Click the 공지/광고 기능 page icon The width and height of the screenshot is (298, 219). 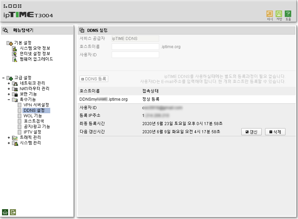coord(19,126)
